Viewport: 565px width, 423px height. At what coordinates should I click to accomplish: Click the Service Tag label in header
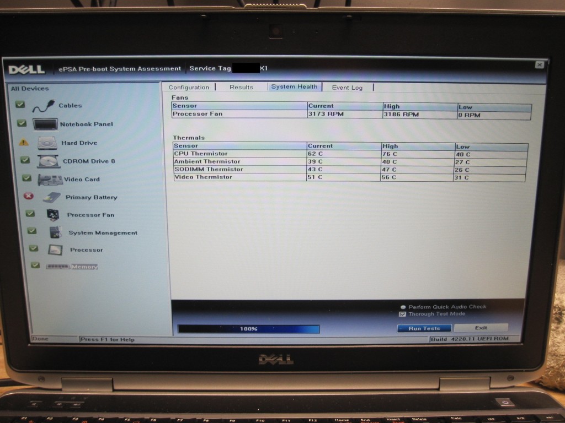(210, 68)
